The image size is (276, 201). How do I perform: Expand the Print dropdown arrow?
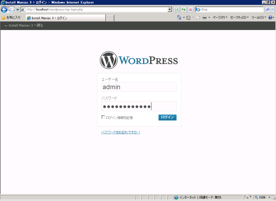(209, 17)
